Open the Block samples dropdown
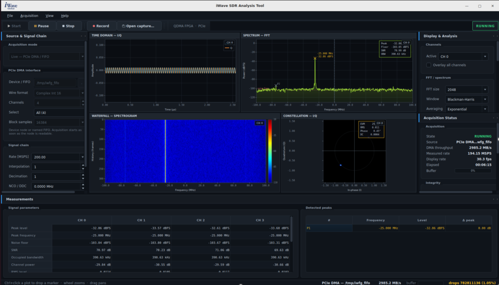Image resolution: width=499 pixels, height=285 pixels. point(59,123)
